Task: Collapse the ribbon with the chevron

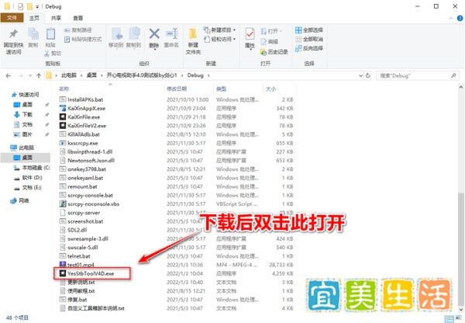Action: [x=451, y=19]
